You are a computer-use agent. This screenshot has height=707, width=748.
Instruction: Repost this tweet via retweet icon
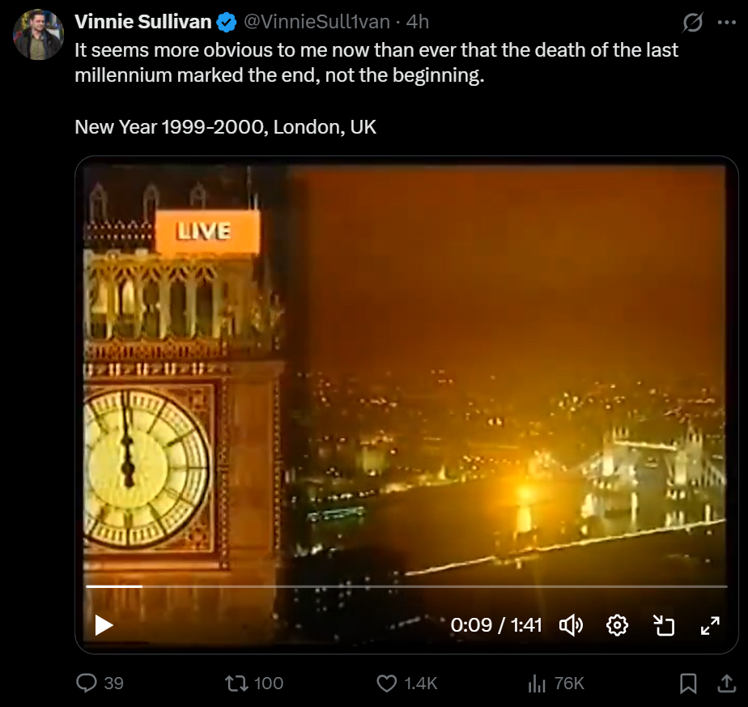click(236, 683)
